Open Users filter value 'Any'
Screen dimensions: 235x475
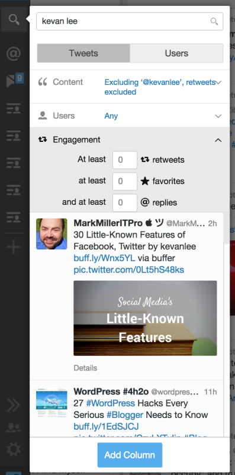point(111,116)
